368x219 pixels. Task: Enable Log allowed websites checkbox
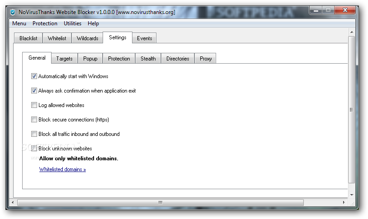point(34,105)
